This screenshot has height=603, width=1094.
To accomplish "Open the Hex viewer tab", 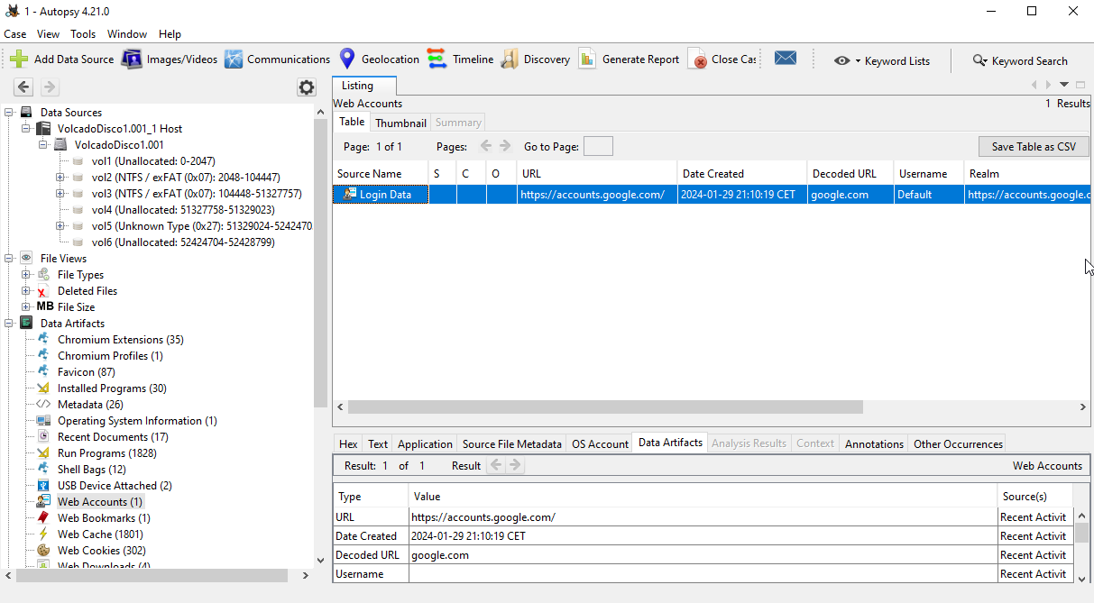I will click(348, 443).
